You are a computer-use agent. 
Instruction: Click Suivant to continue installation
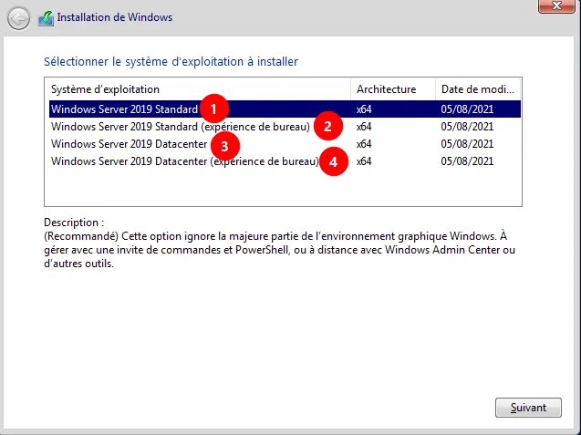coord(528,408)
